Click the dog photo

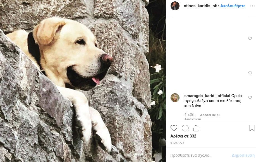83,81
